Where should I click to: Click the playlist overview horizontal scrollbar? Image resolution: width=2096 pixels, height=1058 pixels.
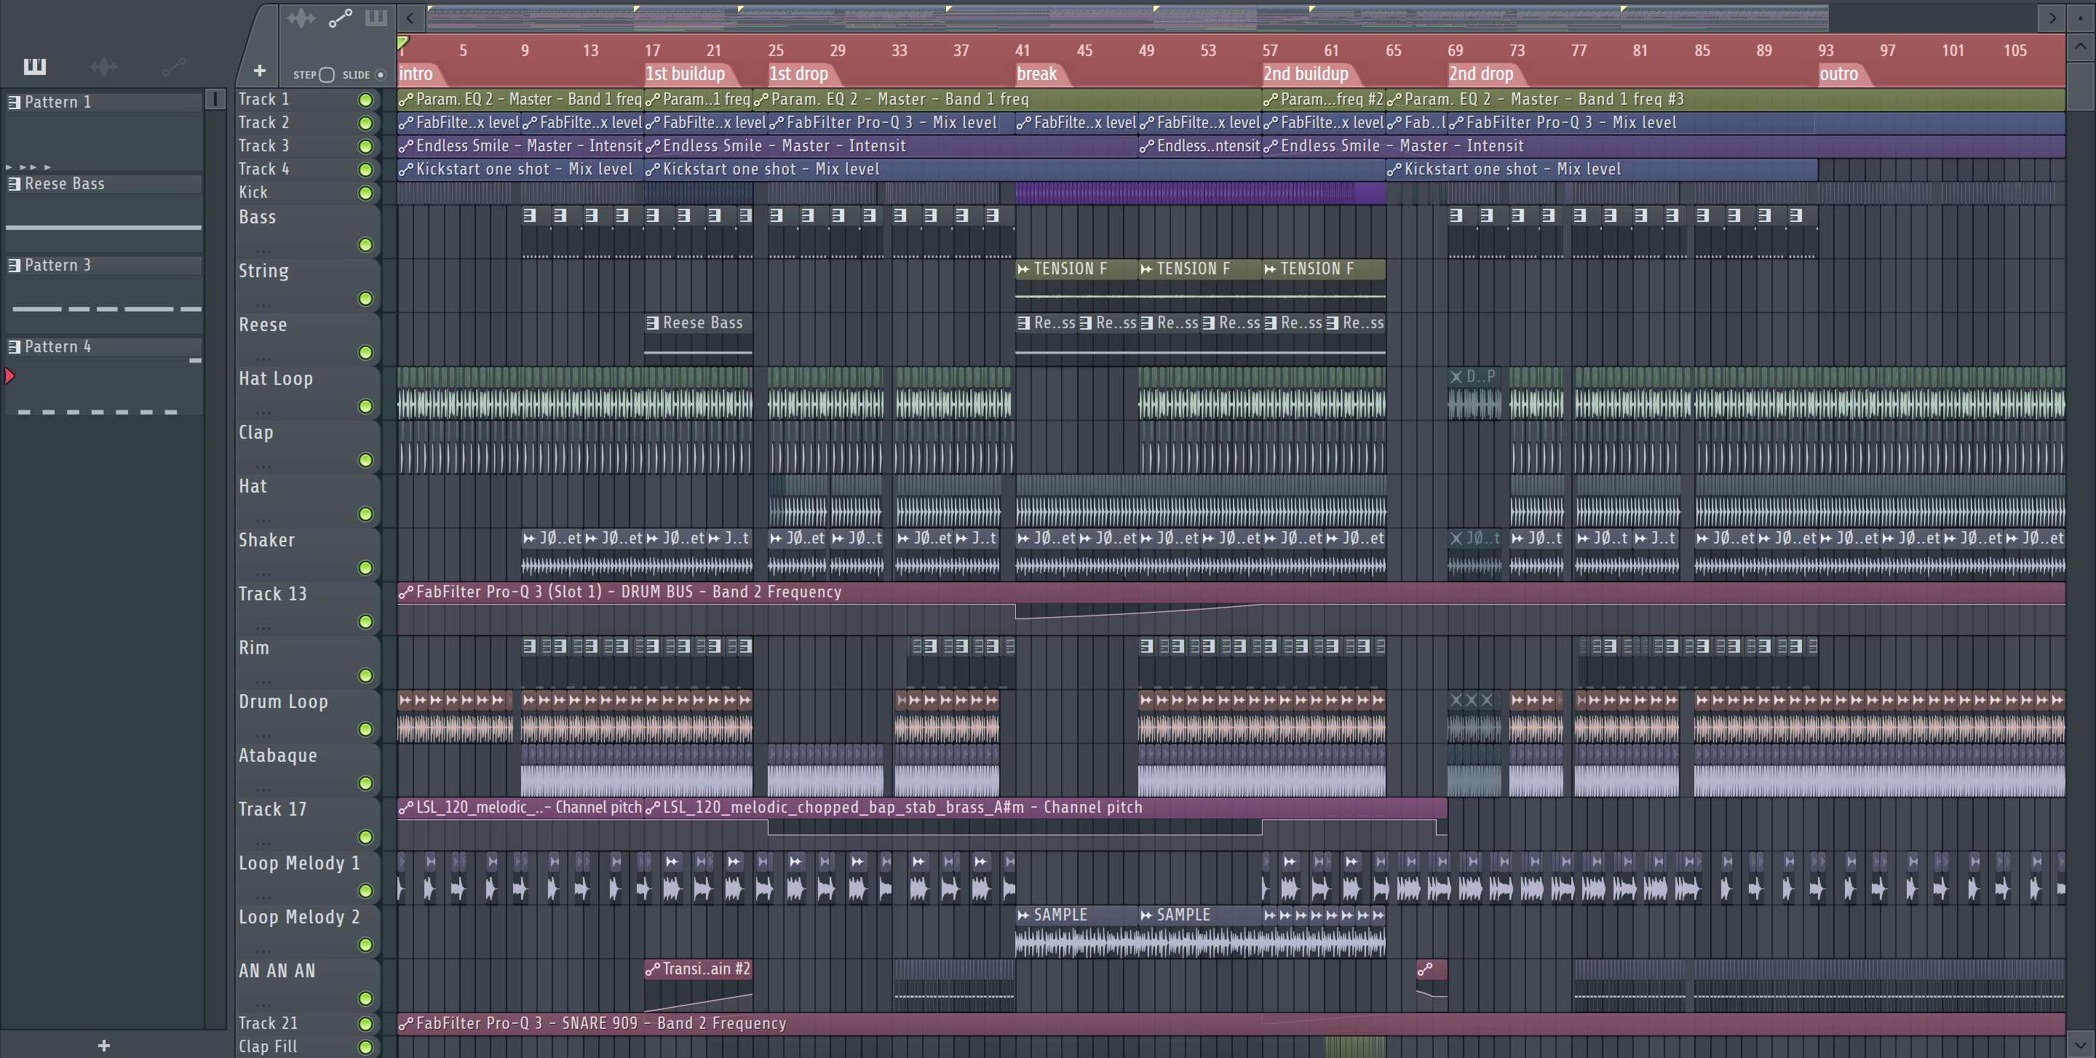click(1128, 18)
